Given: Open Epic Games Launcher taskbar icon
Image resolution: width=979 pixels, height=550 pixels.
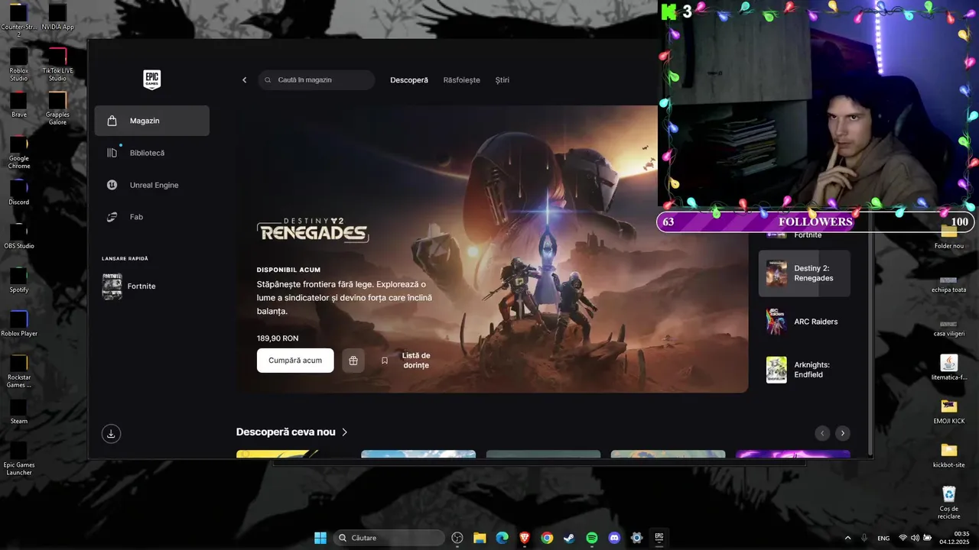Looking at the screenshot, I should [659, 538].
